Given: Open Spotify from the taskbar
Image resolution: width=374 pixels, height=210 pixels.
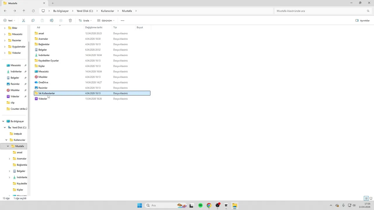Looking at the screenshot, I should [x=200, y=205].
